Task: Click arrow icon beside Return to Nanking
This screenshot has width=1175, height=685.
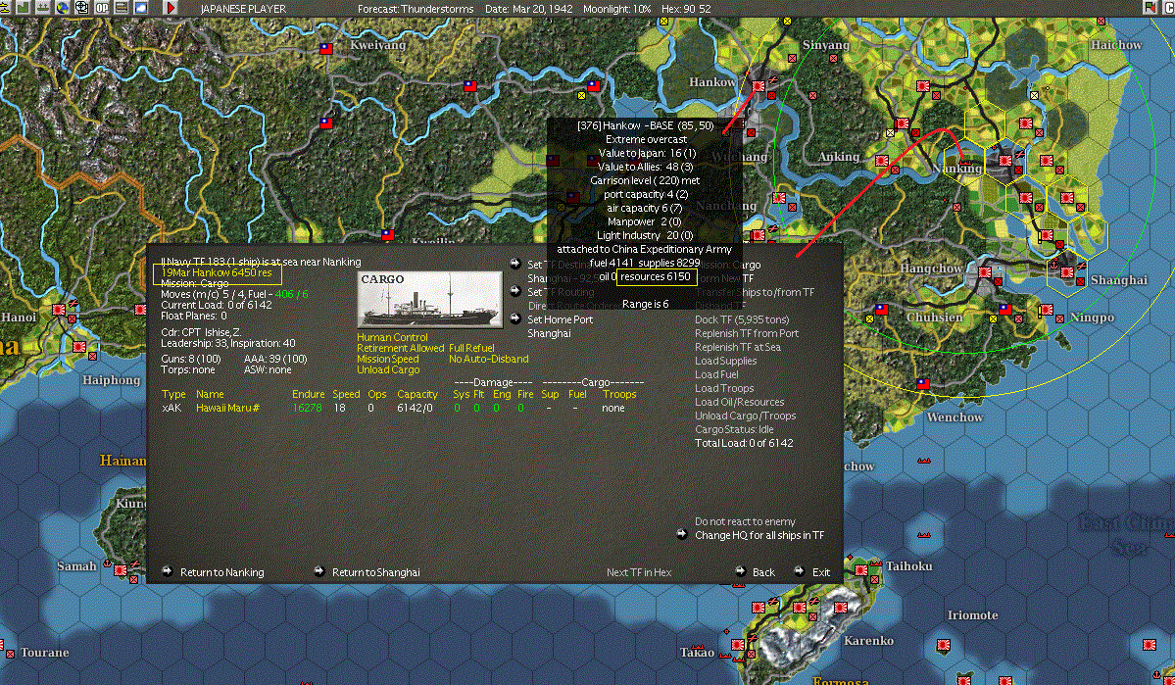Action: (168, 571)
